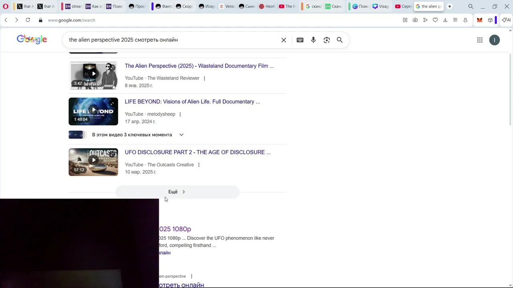The height and width of the screenshot is (288, 513).
Task: Switch to the Google скача tab
Action: (313, 6)
